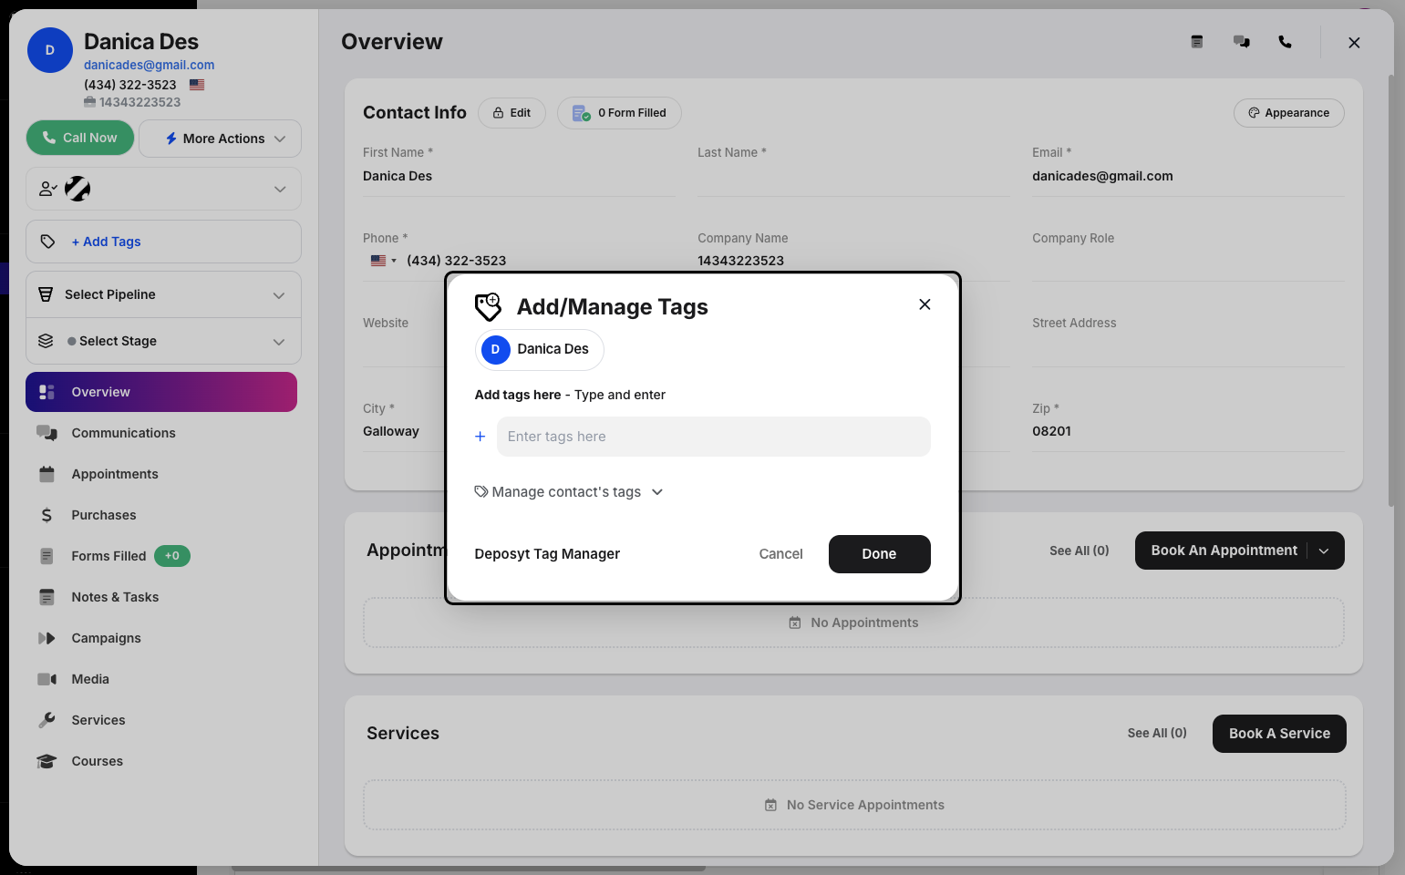This screenshot has width=1405, height=875.
Task: Open Campaigns in sidebar
Action: [161, 638]
